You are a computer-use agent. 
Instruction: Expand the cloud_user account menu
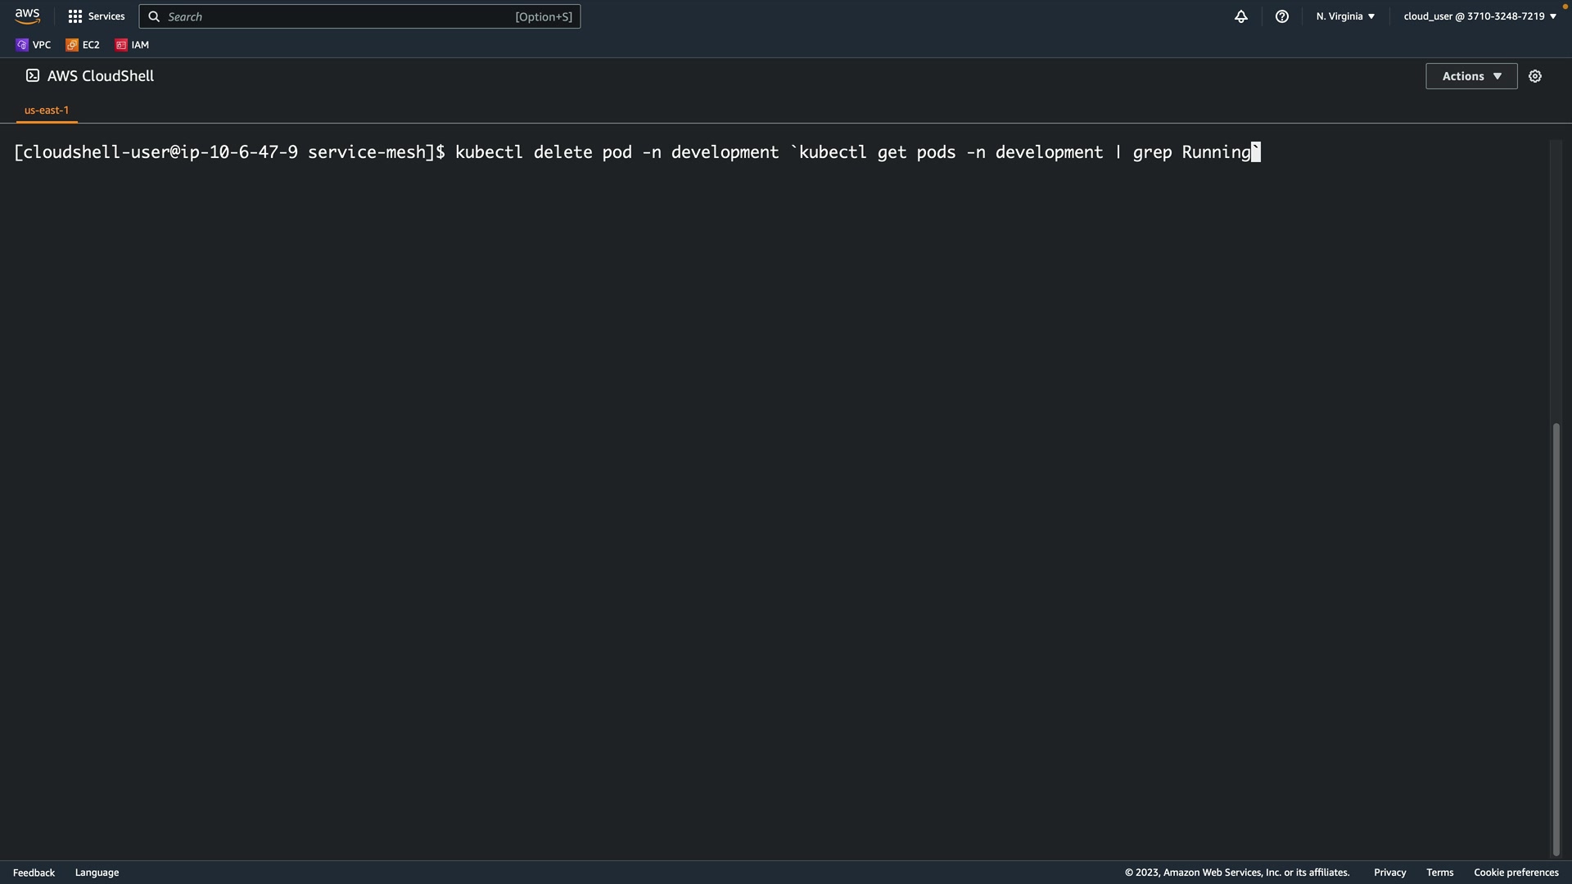pyautogui.click(x=1479, y=16)
